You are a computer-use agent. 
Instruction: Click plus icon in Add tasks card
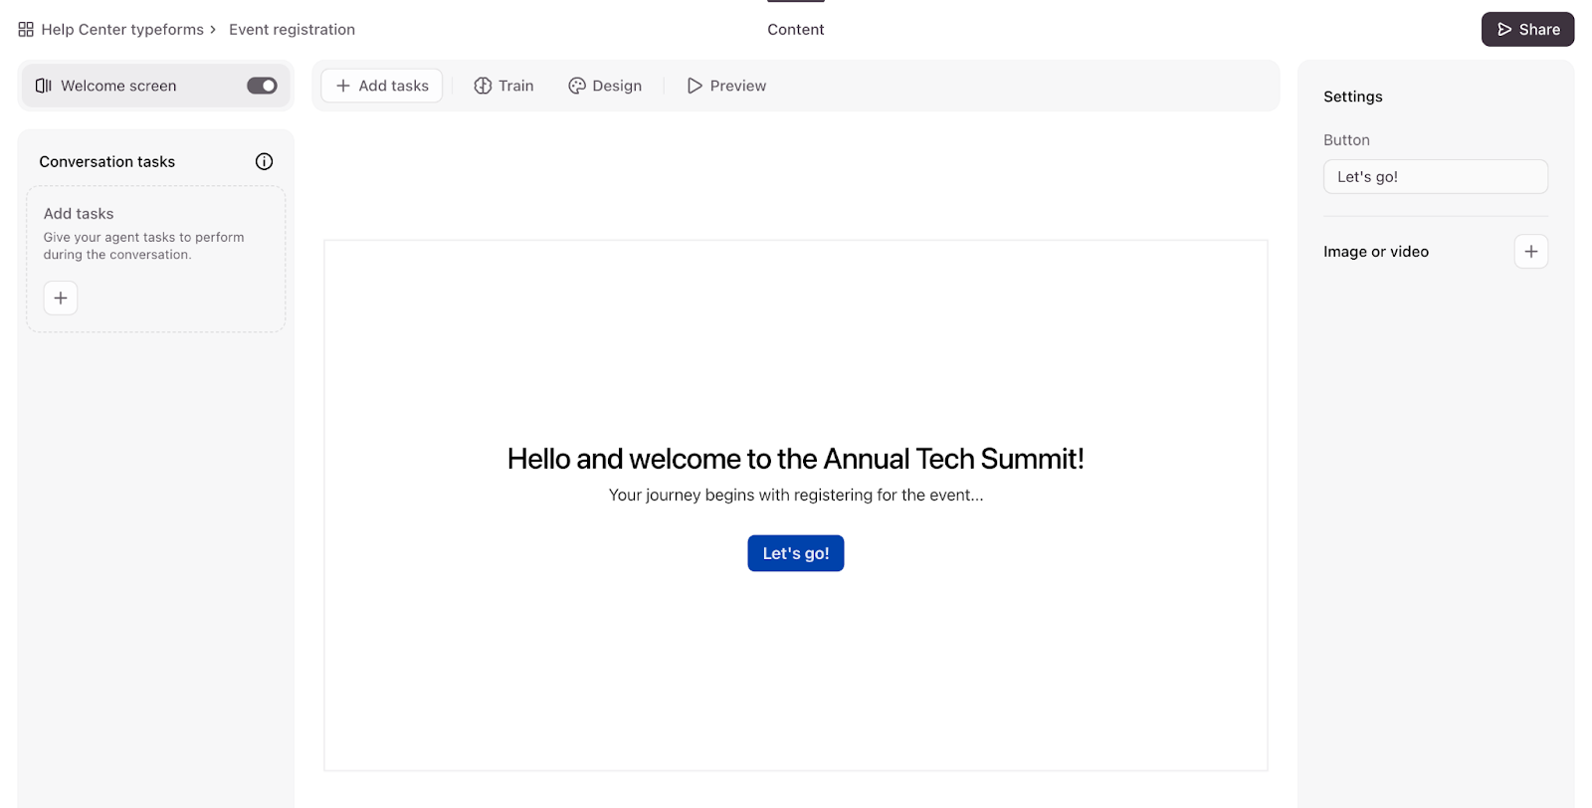pyautogui.click(x=61, y=298)
